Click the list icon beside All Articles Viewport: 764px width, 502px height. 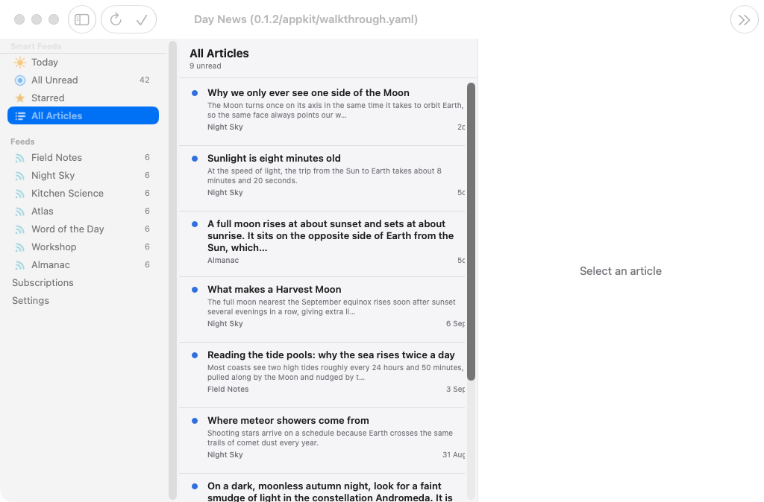20,115
